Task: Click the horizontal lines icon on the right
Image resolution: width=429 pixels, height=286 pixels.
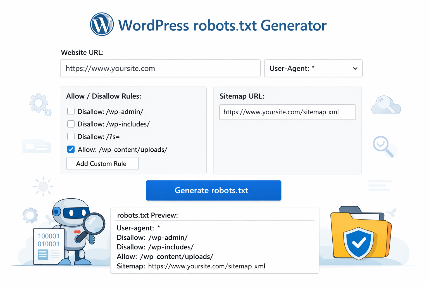Action: [x=379, y=185]
